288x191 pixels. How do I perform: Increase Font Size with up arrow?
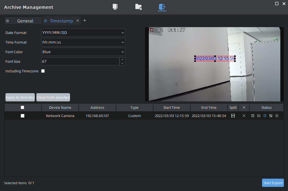click(x=122, y=59)
